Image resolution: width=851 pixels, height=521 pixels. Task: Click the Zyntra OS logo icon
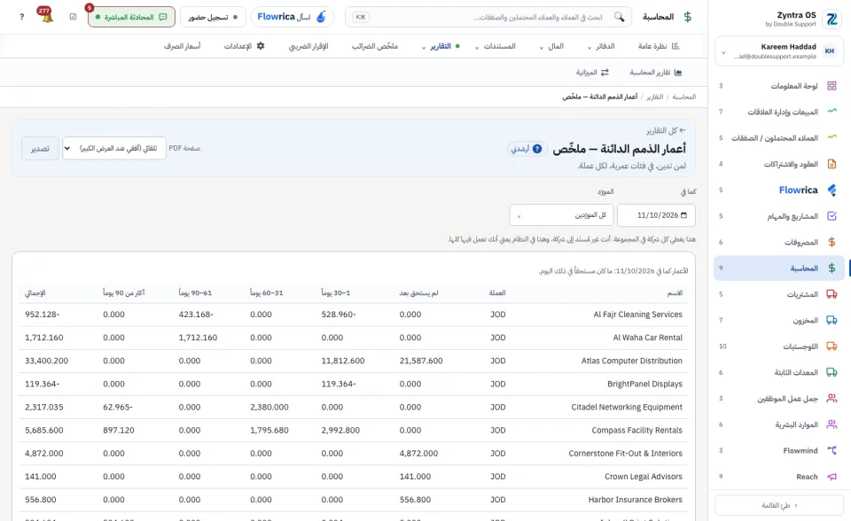(x=831, y=19)
